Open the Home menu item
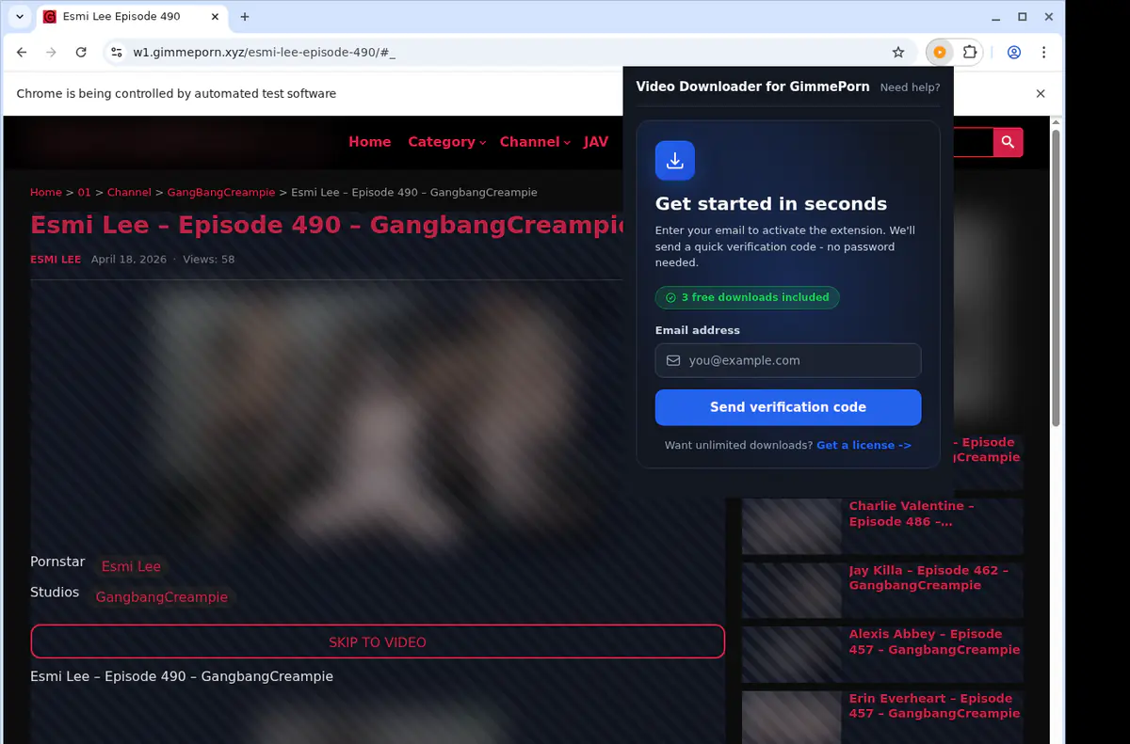Screen dimensions: 1130x744 pos(369,142)
